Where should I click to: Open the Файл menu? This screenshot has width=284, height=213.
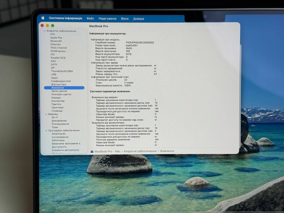[x=91, y=18]
